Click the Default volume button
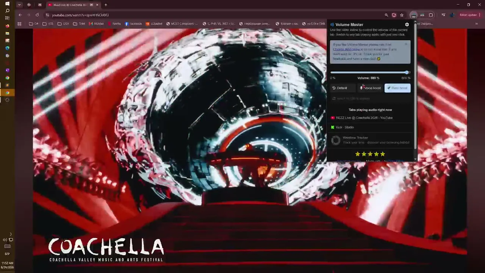Viewport: 485px width, 273px height. pyautogui.click(x=343, y=88)
